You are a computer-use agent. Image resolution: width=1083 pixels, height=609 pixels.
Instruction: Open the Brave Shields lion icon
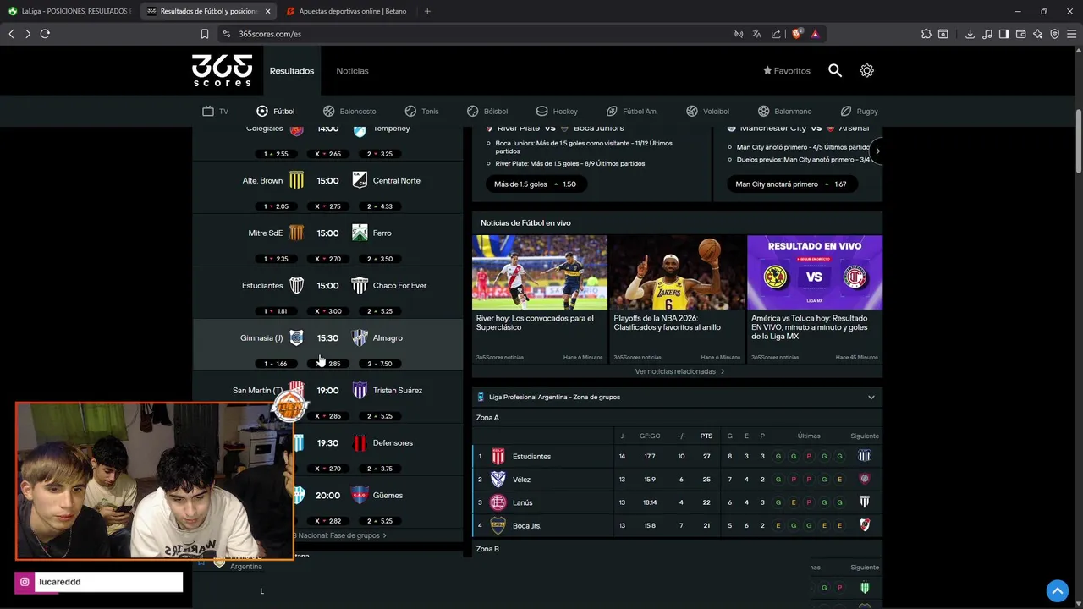(797, 34)
